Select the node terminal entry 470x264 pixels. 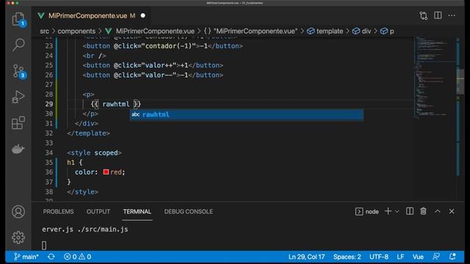[367, 212]
